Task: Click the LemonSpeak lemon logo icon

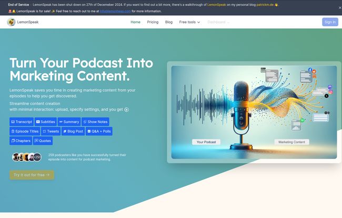Action: tap(11, 22)
